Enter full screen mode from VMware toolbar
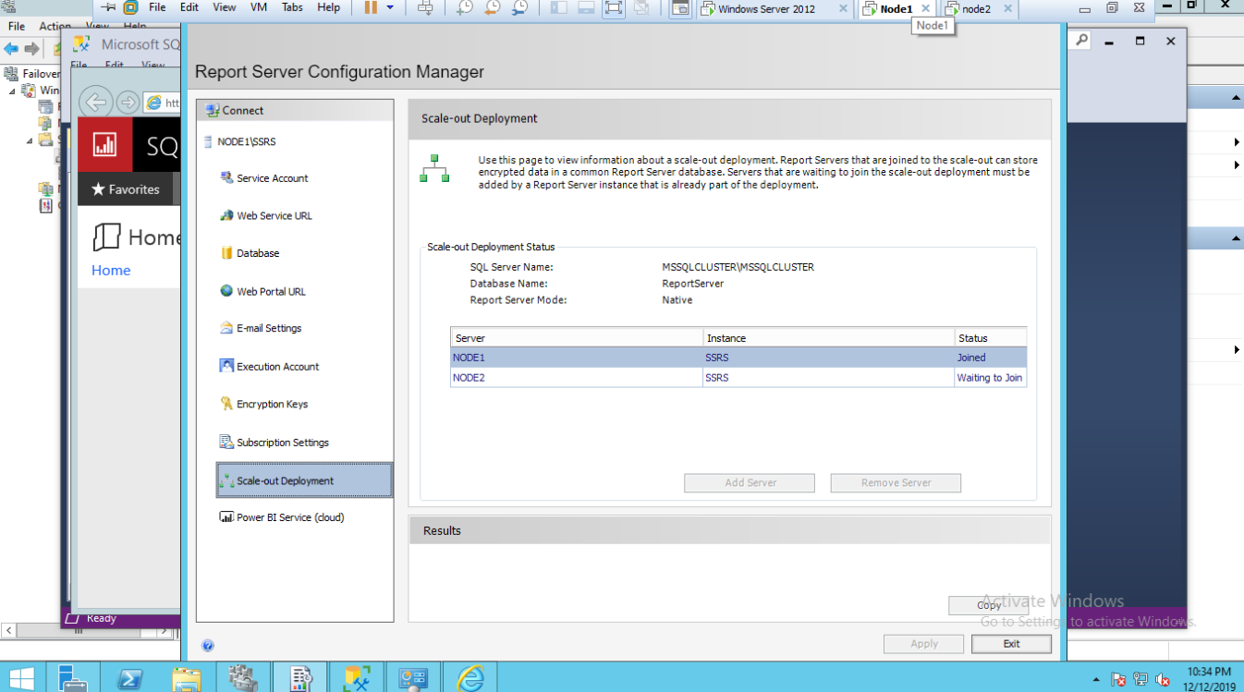 pos(613,8)
